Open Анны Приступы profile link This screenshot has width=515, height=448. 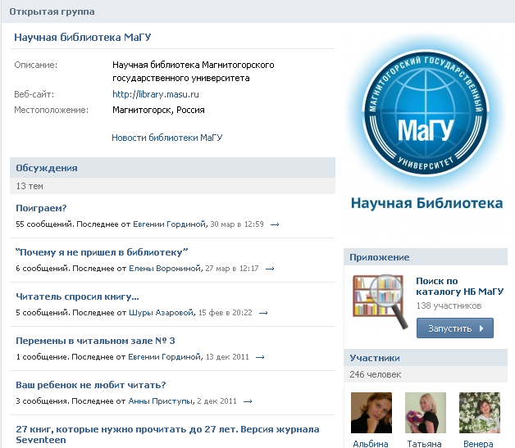pyautogui.click(x=161, y=401)
